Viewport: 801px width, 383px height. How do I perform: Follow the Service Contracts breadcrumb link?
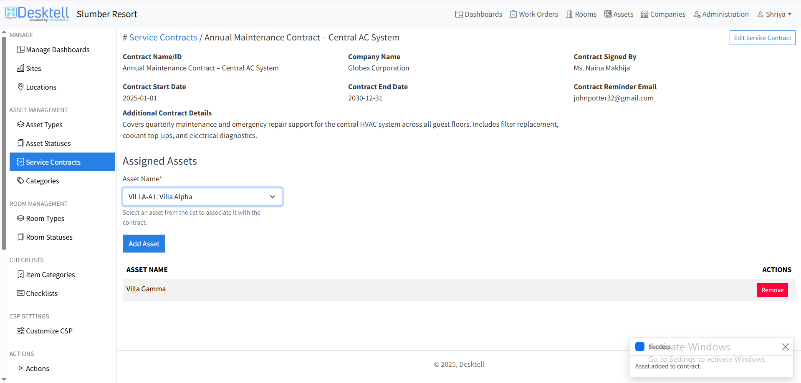pyautogui.click(x=163, y=37)
